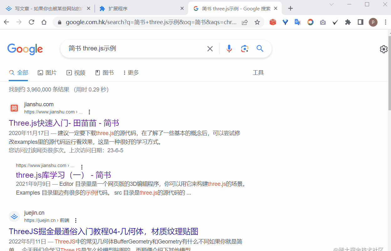Reload the current page
Screen dimensions: 391x251
[32, 22]
